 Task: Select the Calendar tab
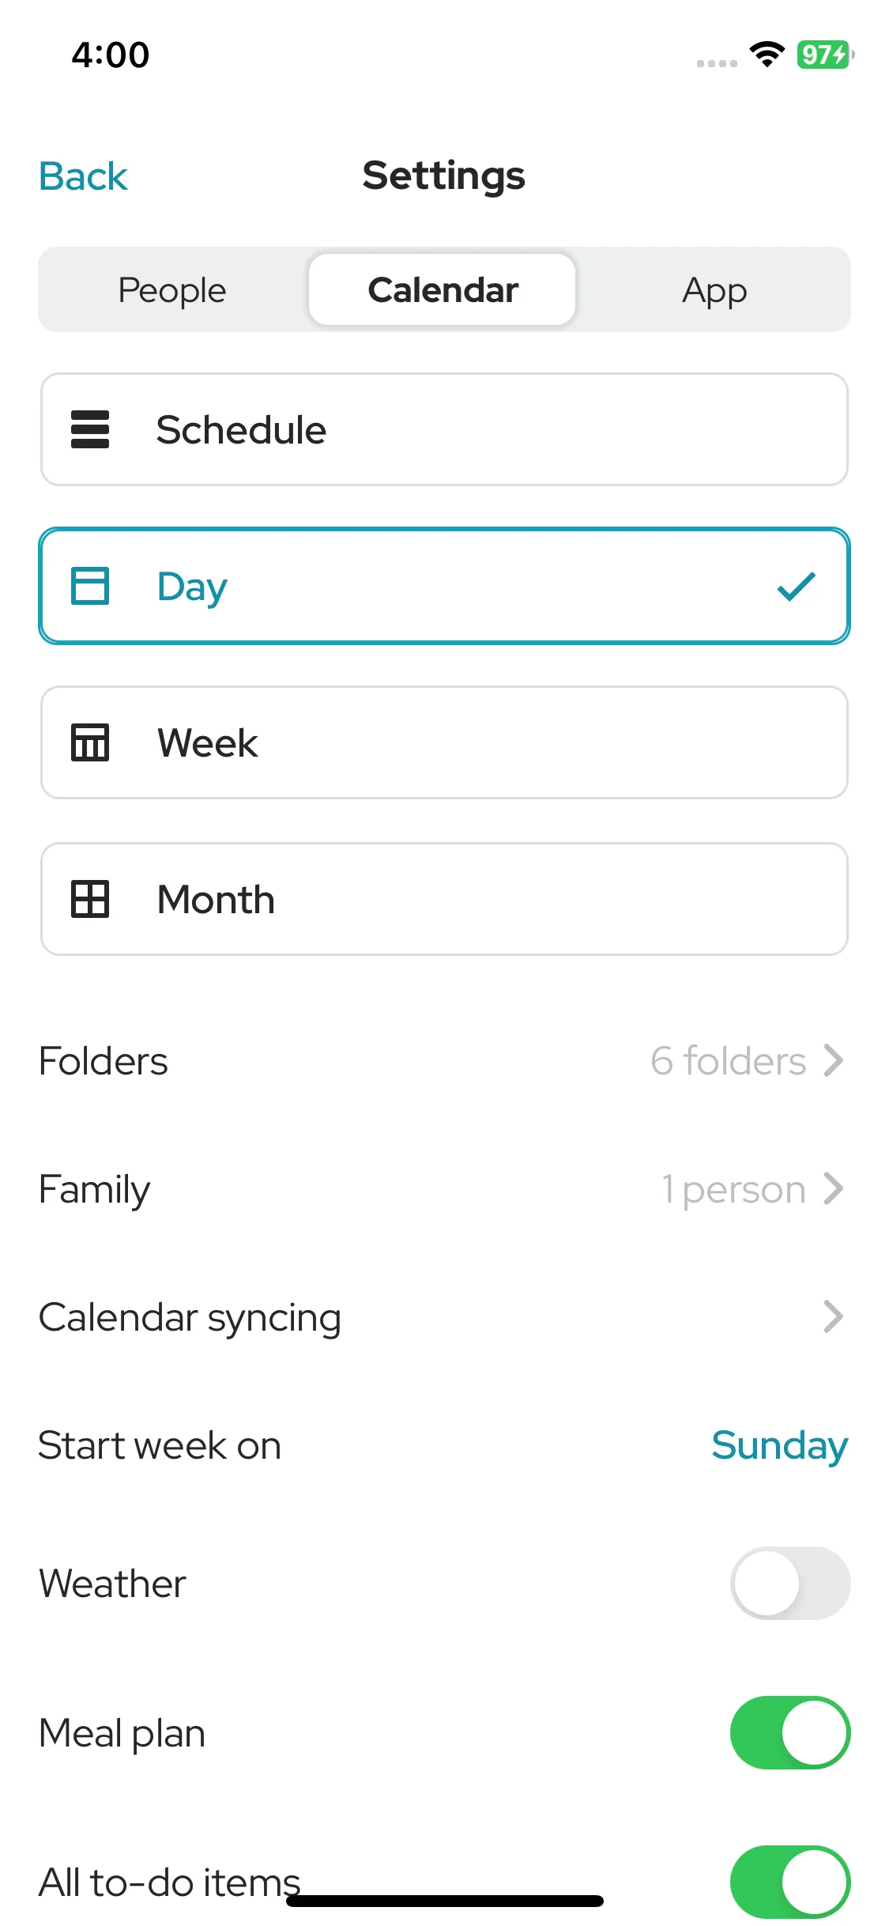tap(443, 289)
